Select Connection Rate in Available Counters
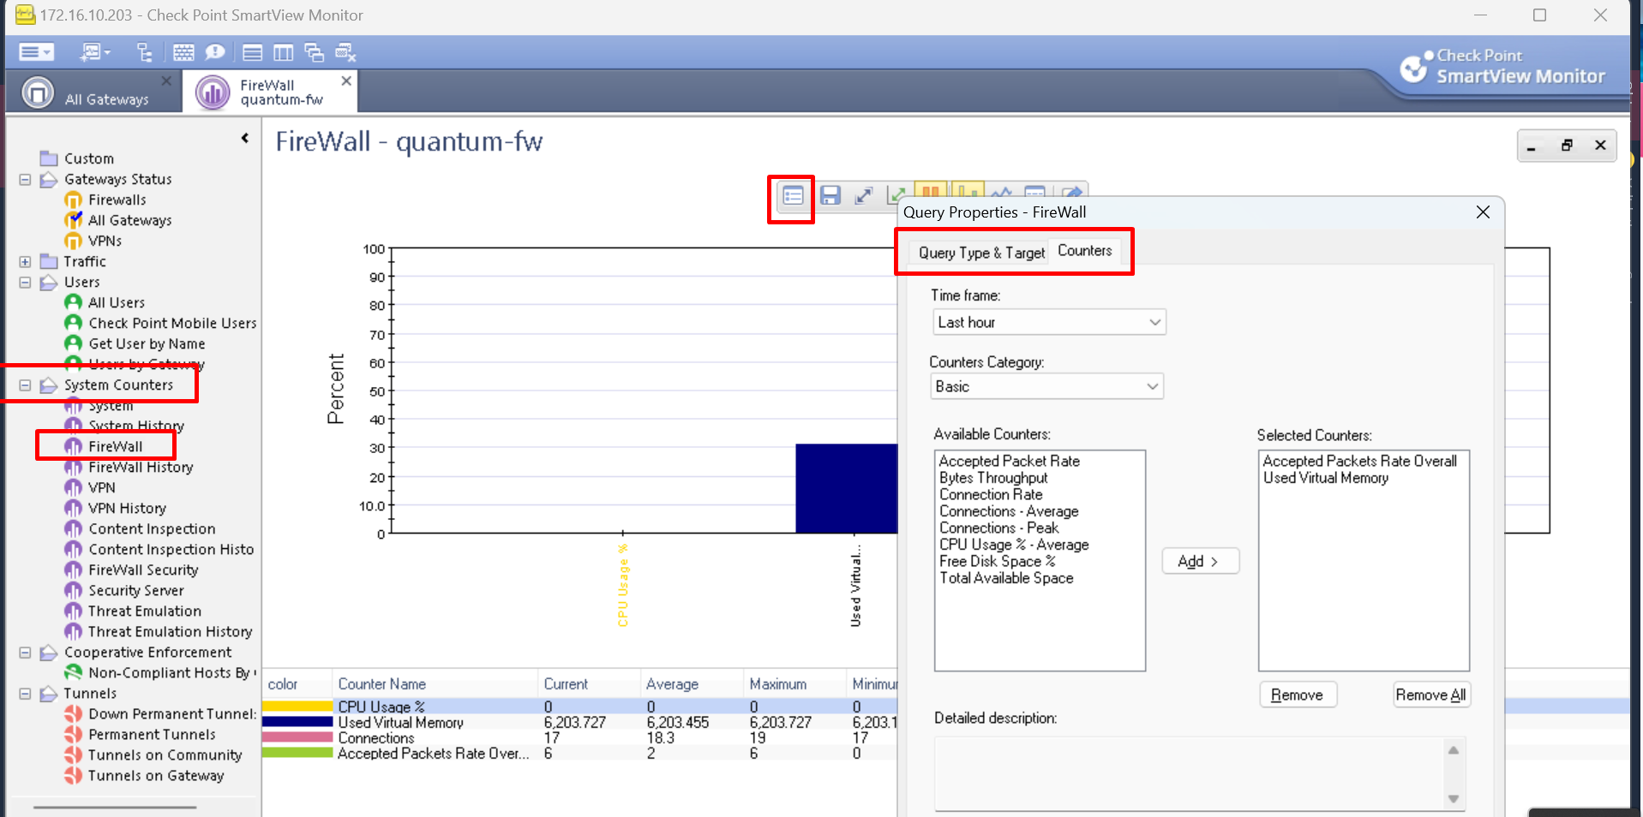This screenshot has height=817, width=1643. click(991, 494)
